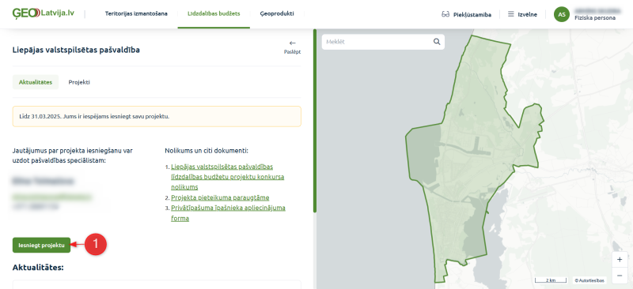Open the Izvēlne hamburger menu
Image resolution: width=633 pixels, height=289 pixels.
pyautogui.click(x=522, y=14)
